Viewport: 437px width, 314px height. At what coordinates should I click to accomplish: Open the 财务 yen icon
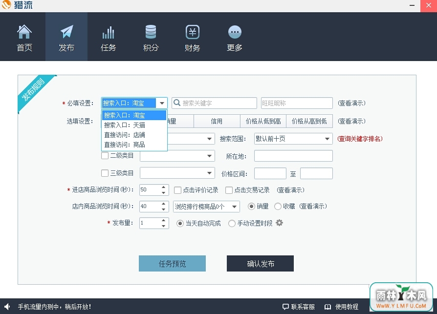[192, 32]
